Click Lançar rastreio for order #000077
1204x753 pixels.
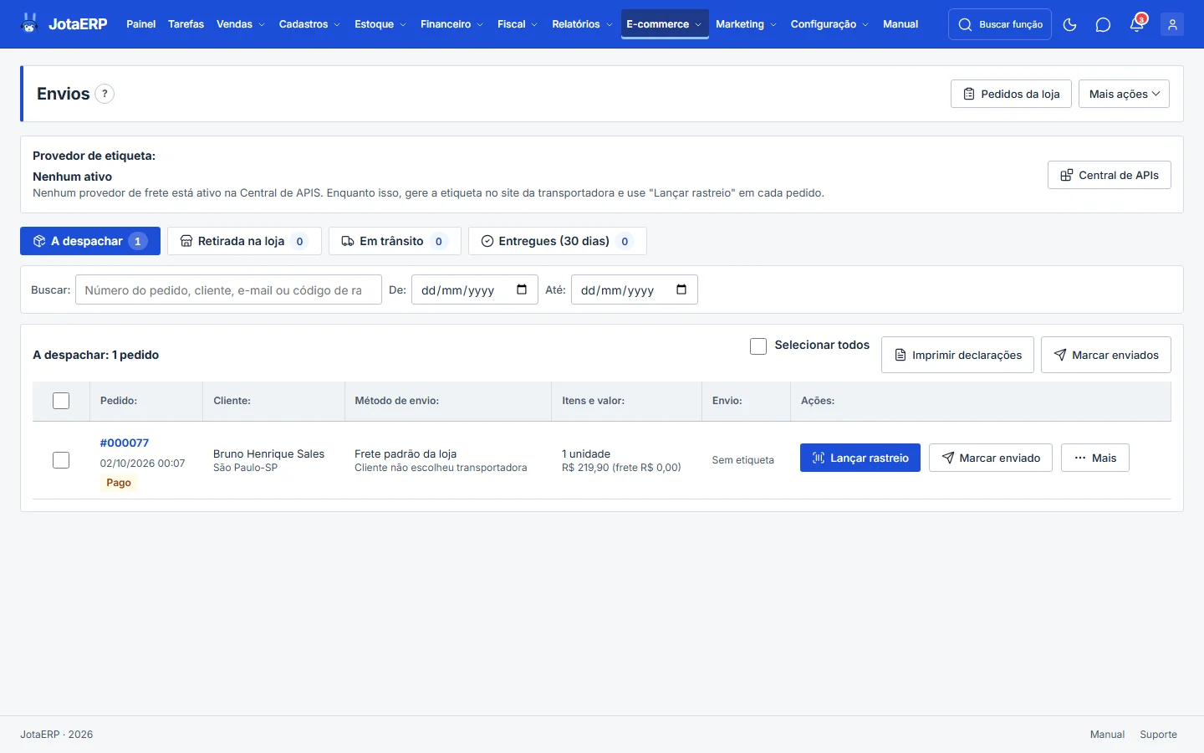[860, 458]
